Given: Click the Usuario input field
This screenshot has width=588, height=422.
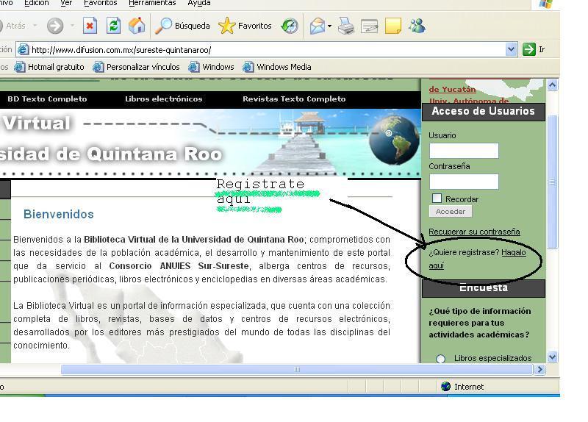Looking at the screenshot, I should click(464, 151).
